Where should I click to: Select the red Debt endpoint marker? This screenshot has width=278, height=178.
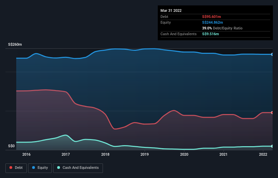point(272,112)
